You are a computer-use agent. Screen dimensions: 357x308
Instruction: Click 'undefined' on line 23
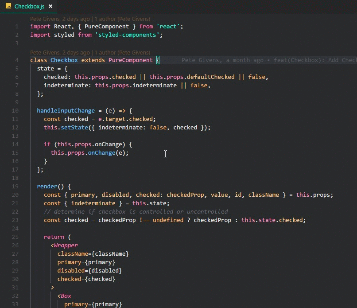tap(168, 220)
